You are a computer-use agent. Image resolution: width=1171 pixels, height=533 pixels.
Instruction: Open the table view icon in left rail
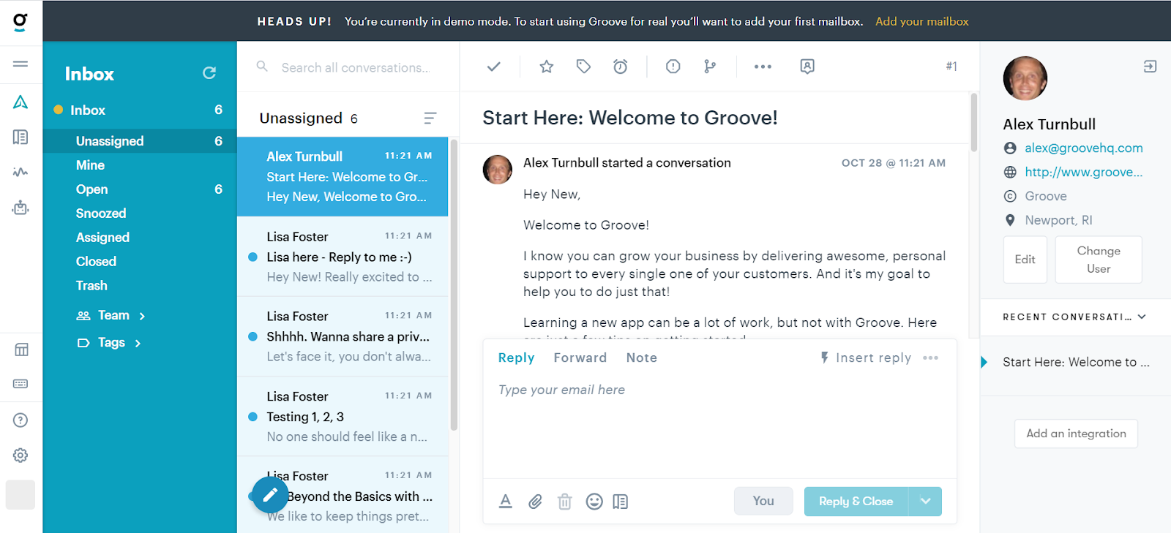21,349
